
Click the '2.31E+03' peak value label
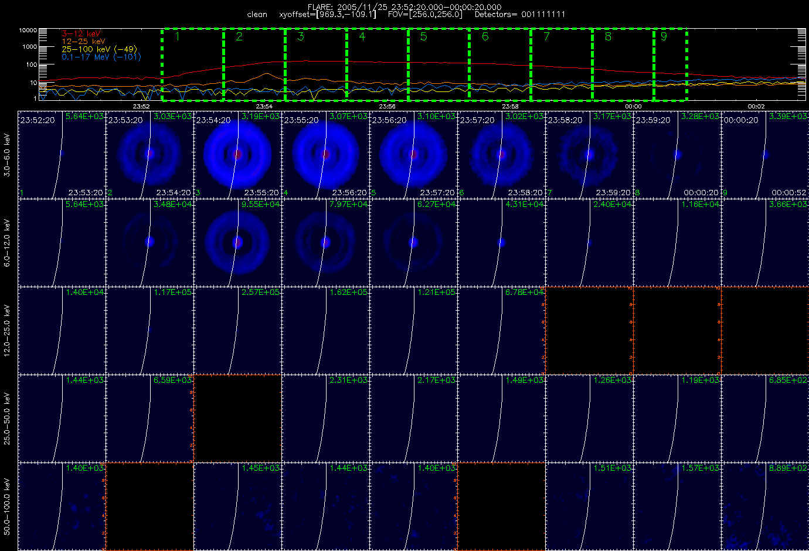[348, 380]
